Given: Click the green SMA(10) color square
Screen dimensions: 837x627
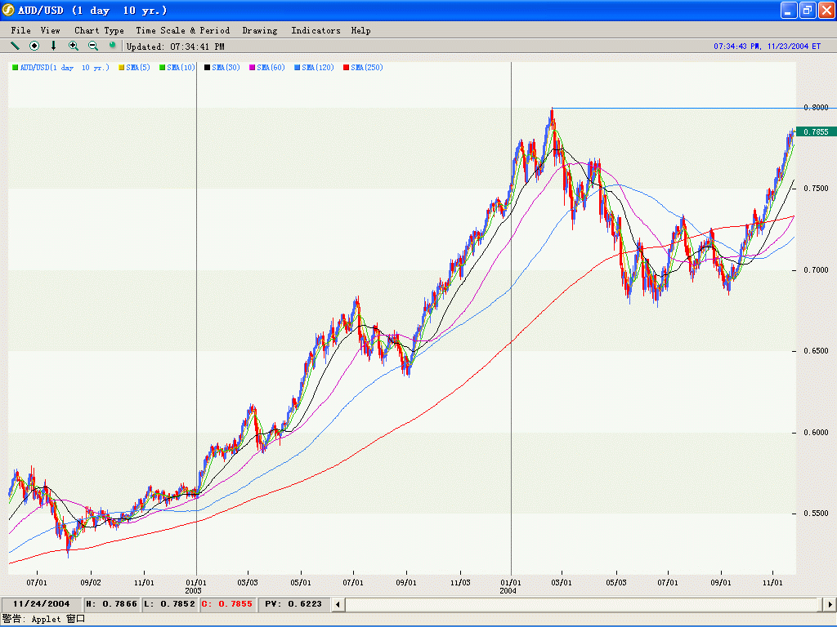Looking at the screenshot, I should tap(163, 67).
